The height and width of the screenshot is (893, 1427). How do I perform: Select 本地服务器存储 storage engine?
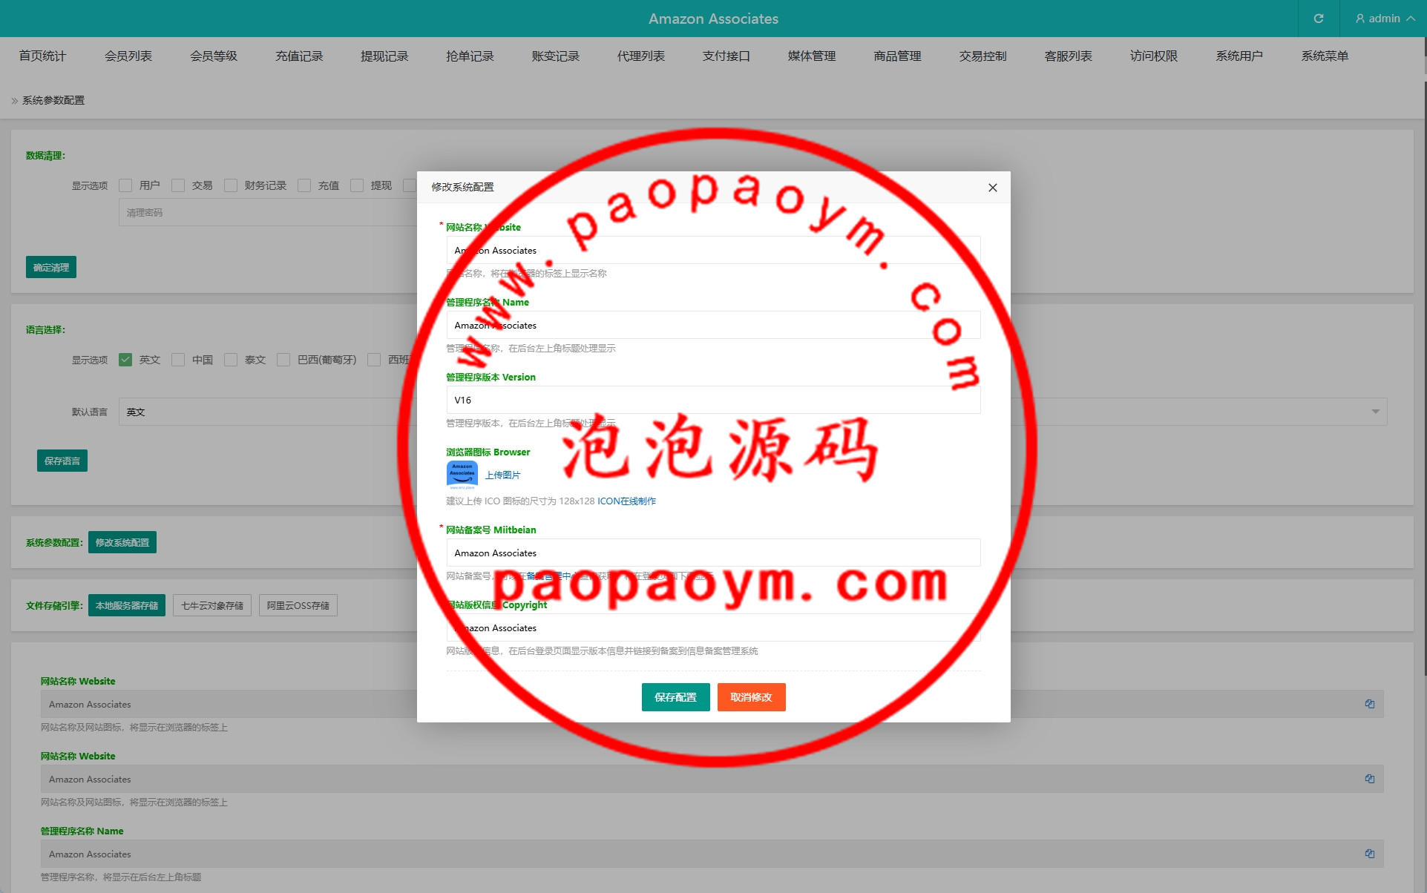127,605
